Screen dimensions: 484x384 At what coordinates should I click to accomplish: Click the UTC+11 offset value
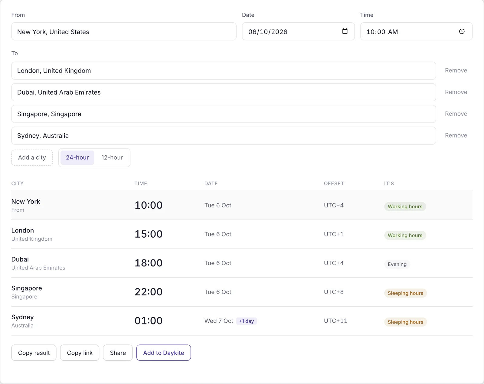click(x=335, y=321)
